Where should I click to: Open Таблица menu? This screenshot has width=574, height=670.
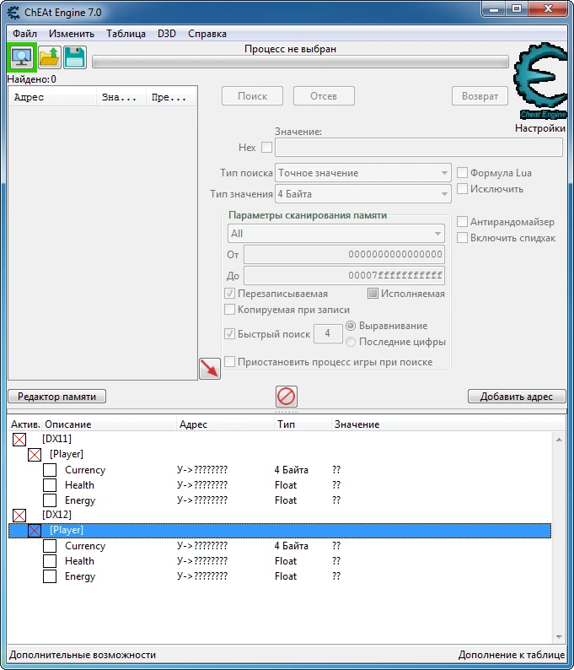126,33
